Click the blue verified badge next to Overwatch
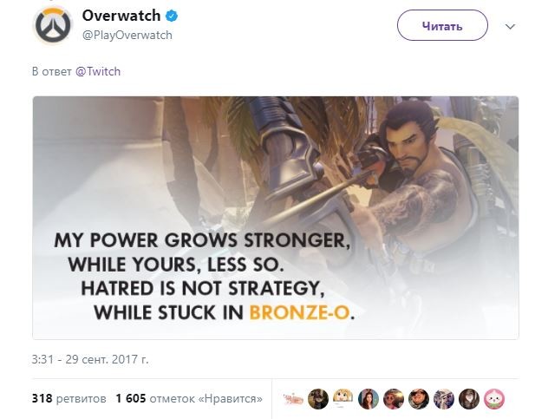This screenshot has width=548, height=419. click(x=172, y=16)
